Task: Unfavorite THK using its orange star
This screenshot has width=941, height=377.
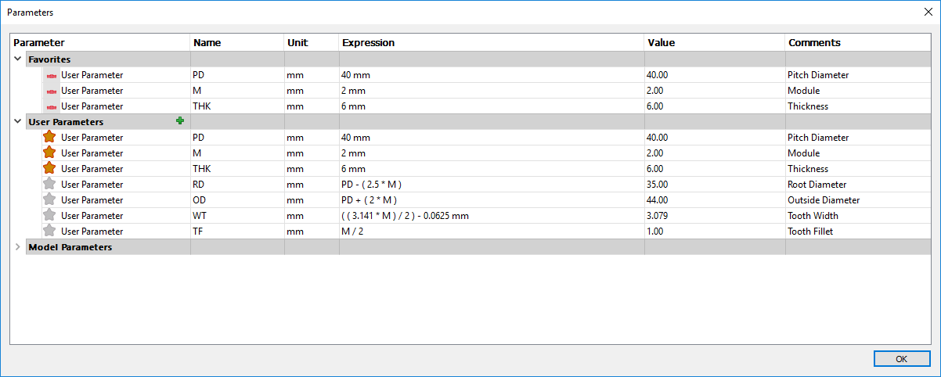Action: pos(50,168)
